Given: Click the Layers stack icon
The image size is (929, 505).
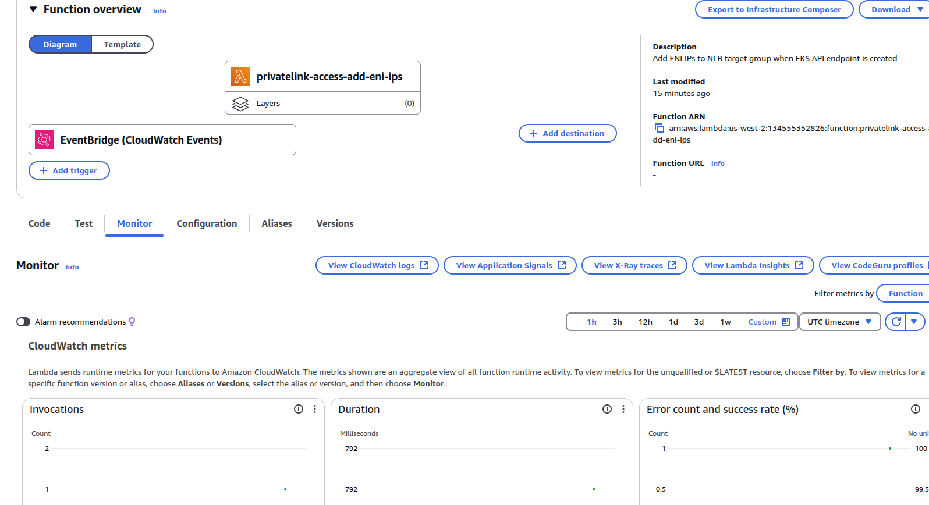Looking at the screenshot, I should (x=240, y=104).
